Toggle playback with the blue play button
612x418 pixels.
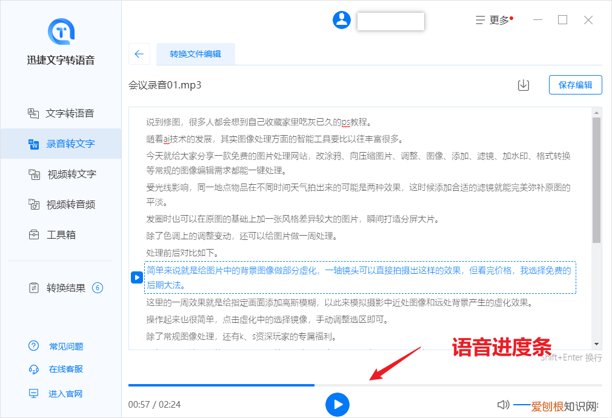click(338, 405)
